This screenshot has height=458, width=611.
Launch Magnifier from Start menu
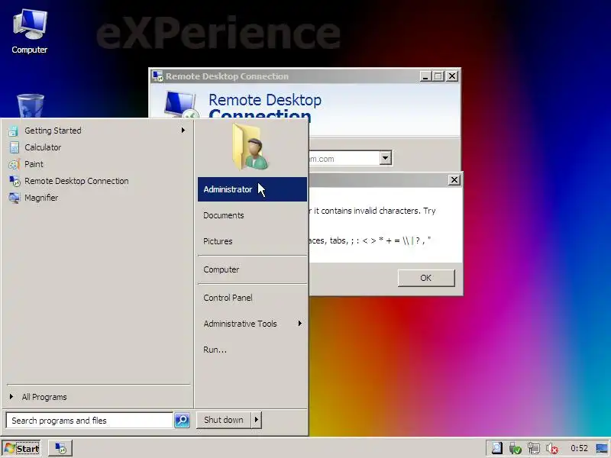[x=97, y=198]
